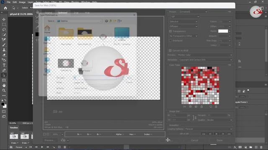Toggle the Convert to sRGB checkbox
This screenshot has height=150, width=268.
170,50
